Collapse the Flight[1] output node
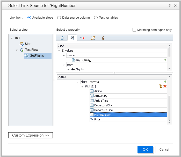Image resolution: width=181 pixels, height=157 pixels. pos(83,87)
